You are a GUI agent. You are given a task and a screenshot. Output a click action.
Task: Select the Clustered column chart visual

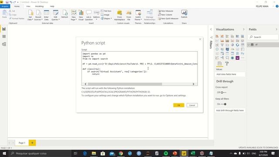pyautogui.click(x=232, y=36)
